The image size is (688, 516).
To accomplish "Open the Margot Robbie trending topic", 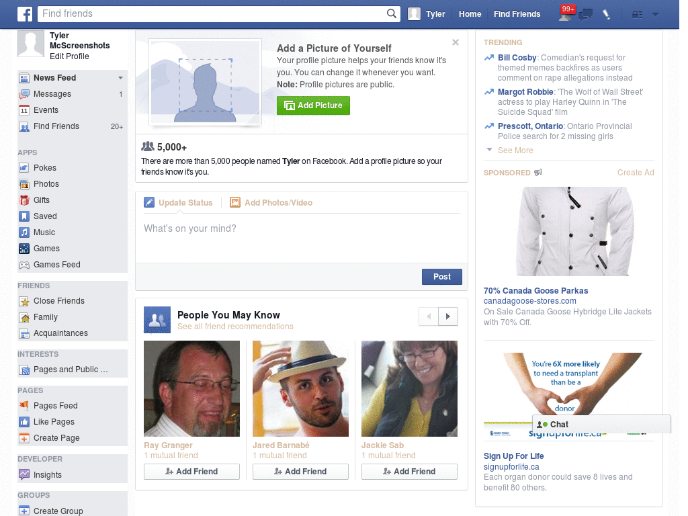I will pos(525,92).
